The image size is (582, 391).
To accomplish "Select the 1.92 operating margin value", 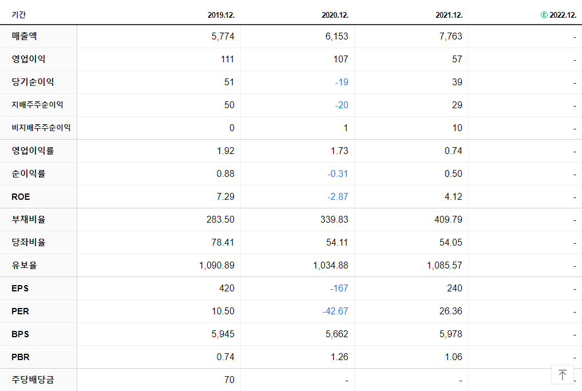I will (225, 151).
